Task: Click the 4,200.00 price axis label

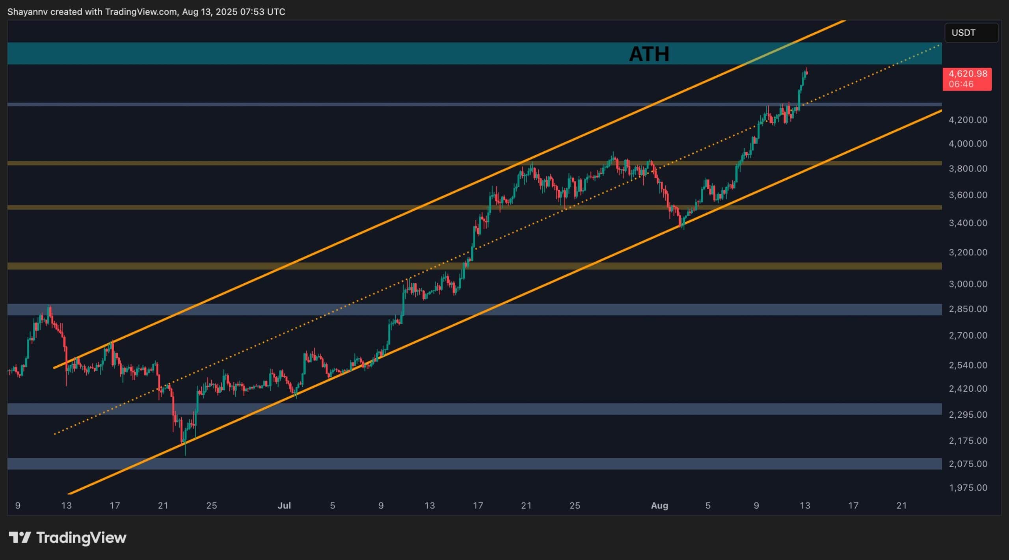Action: pyautogui.click(x=968, y=120)
